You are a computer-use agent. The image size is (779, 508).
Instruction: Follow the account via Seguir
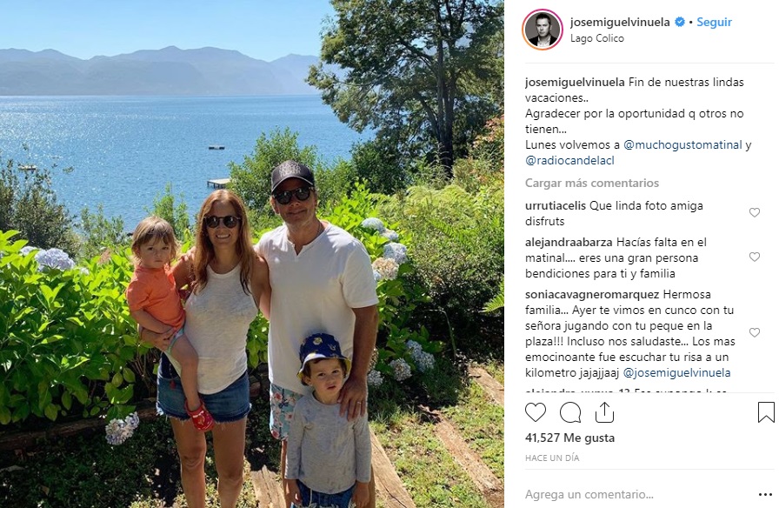click(x=714, y=22)
